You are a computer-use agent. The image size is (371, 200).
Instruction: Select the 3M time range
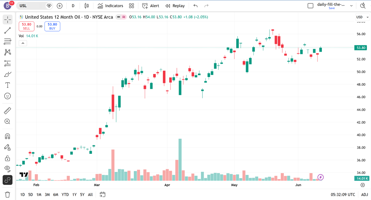(47, 194)
